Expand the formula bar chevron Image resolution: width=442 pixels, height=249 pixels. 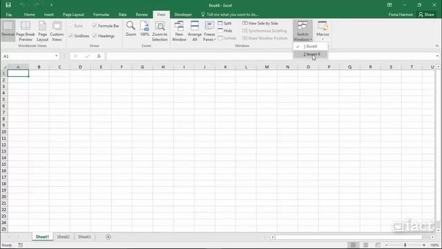pyautogui.click(x=437, y=56)
